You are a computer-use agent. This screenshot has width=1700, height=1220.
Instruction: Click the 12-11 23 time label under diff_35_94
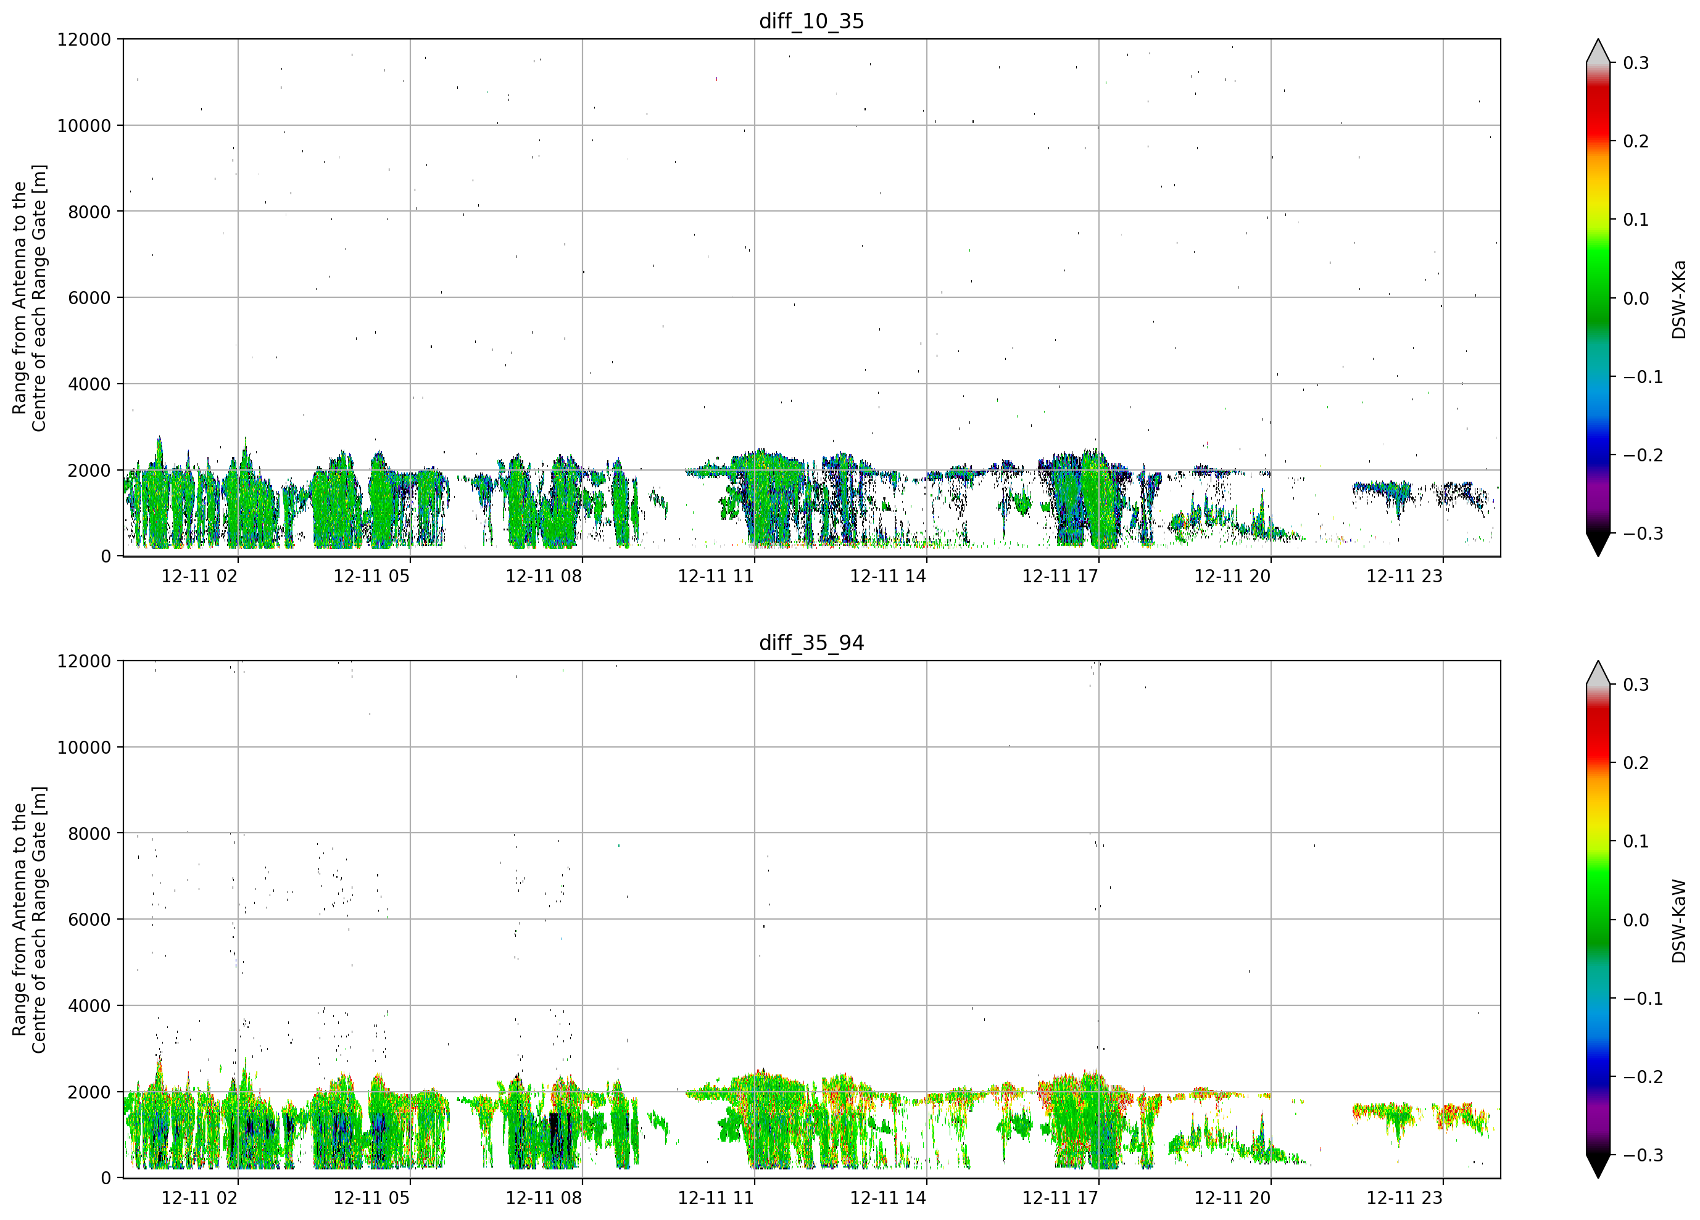point(1404,1198)
